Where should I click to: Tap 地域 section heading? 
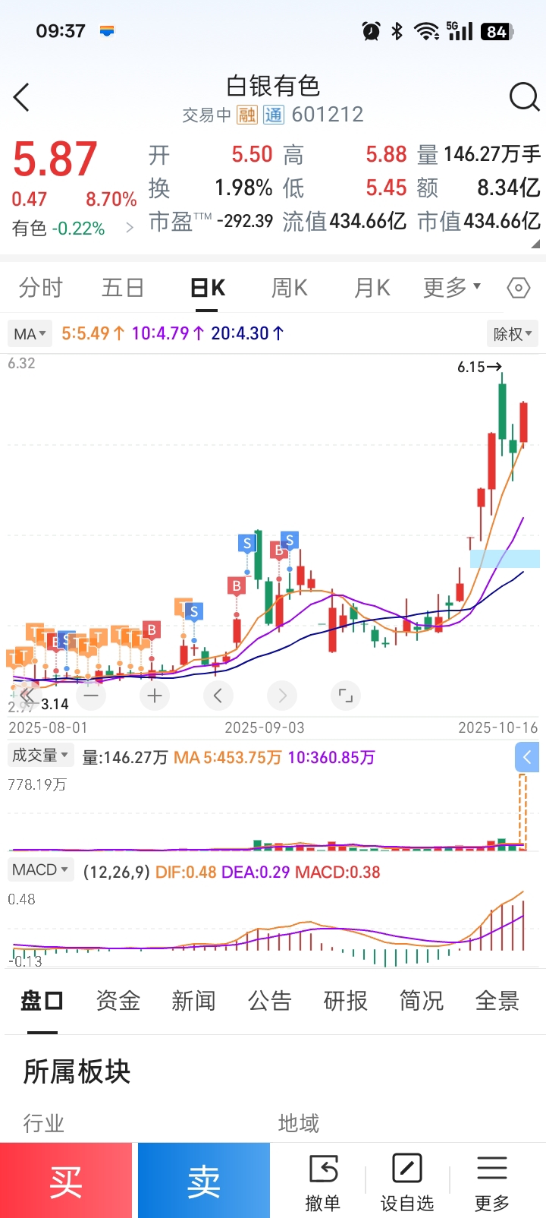tap(299, 1123)
